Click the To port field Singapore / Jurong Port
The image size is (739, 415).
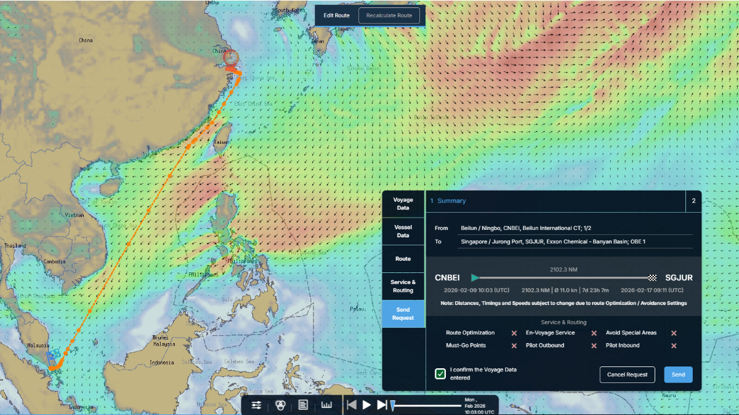[x=576, y=242]
